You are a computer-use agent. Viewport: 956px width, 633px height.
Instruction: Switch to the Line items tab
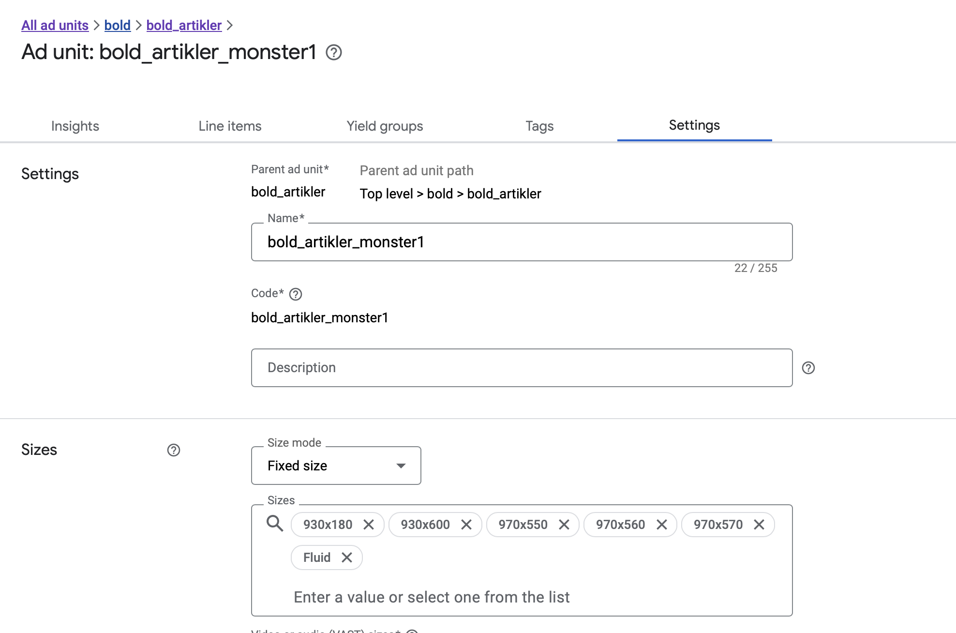(230, 126)
